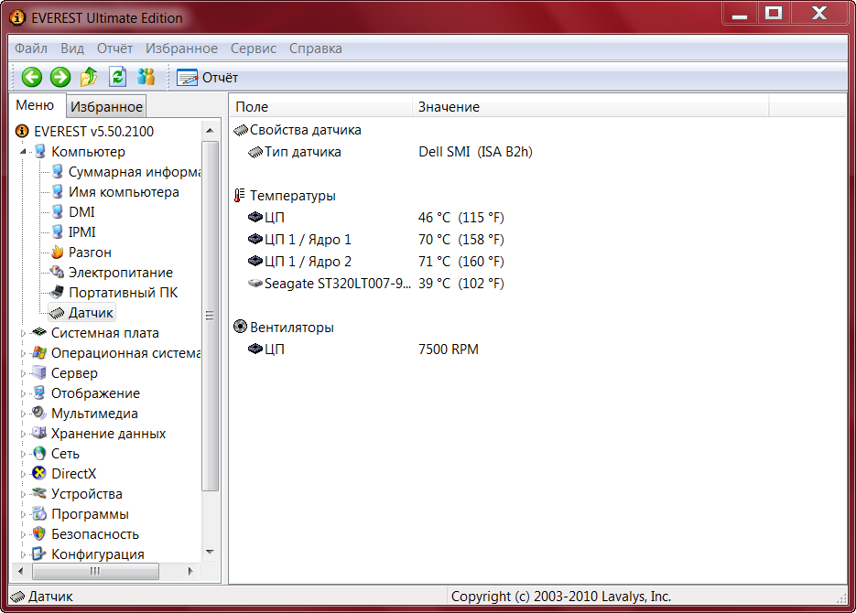
Task: Expand the Безопасность node
Action: pos(23,534)
